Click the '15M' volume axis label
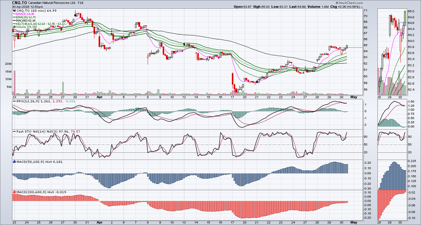 pos(8,72)
